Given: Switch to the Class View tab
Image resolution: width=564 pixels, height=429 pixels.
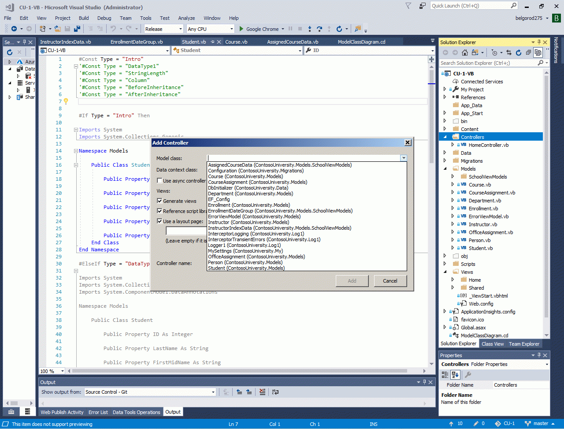Looking at the screenshot, I should (x=493, y=344).
